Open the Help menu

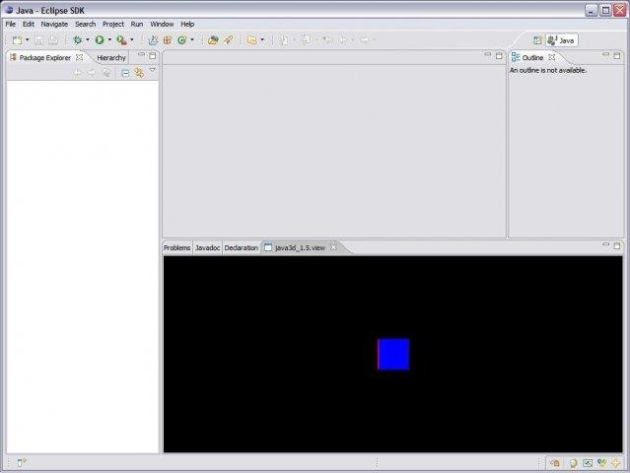tap(187, 24)
